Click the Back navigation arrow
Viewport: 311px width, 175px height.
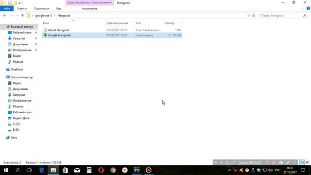(4, 16)
